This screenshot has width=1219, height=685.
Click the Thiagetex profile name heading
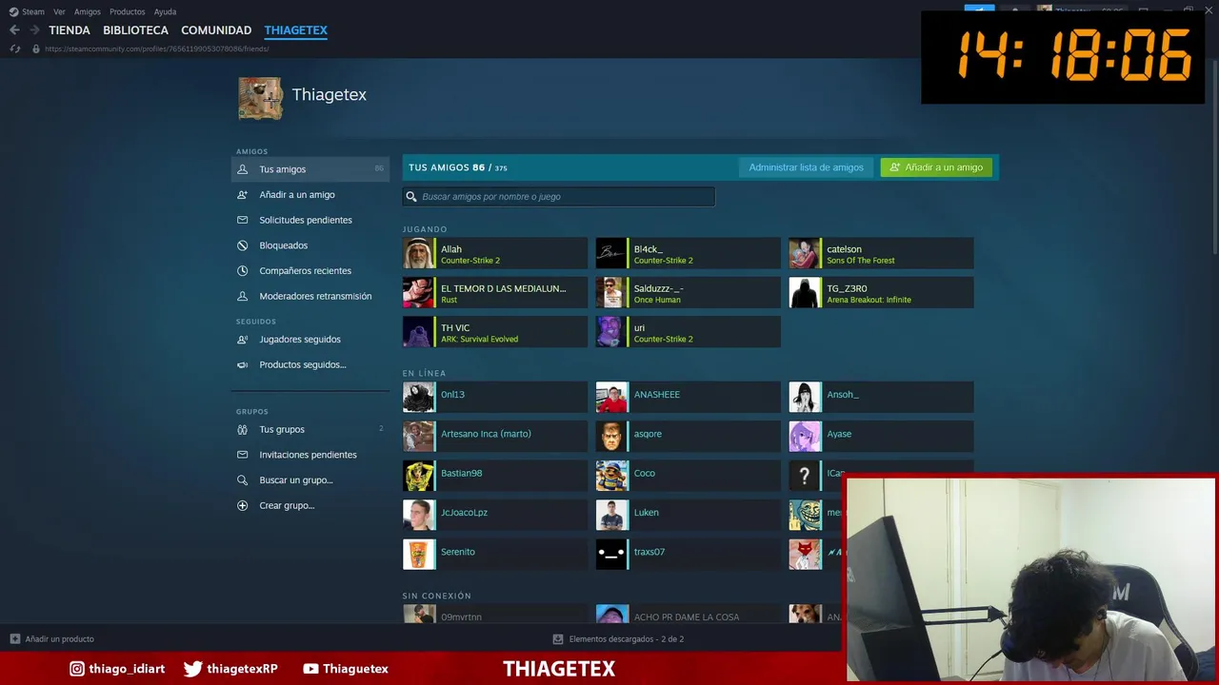pos(329,95)
